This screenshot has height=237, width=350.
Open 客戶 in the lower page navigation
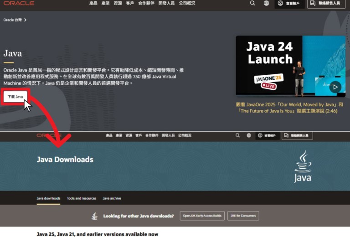[x=139, y=135]
